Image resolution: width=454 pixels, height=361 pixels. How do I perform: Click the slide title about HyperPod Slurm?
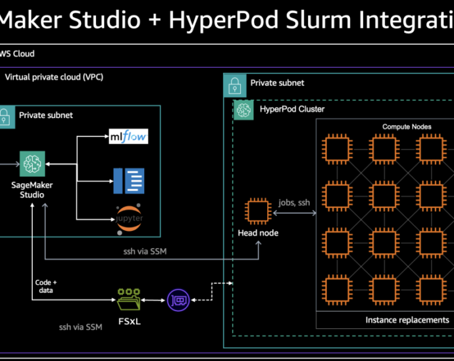(x=227, y=20)
